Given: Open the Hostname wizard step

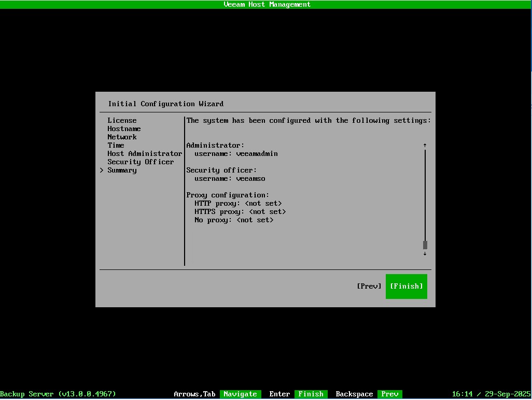Looking at the screenshot, I should point(124,129).
